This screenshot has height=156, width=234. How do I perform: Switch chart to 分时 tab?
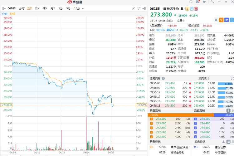pos(22,8)
